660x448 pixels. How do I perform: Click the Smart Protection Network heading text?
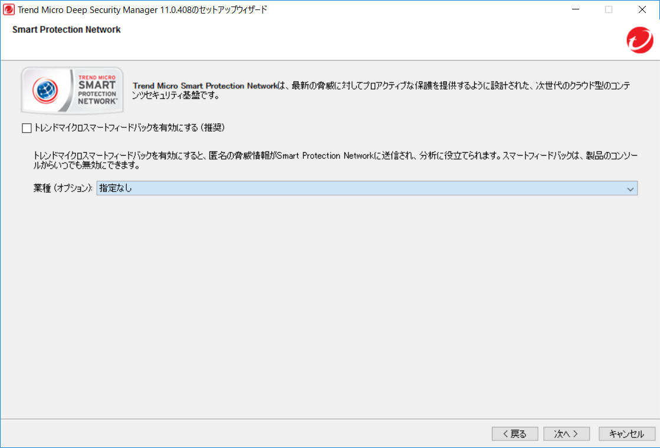pyautogui.click(x=67, y=29)
